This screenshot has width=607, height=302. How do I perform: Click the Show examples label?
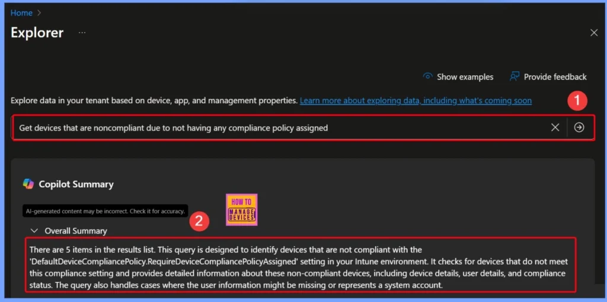(x=465, y=77)
